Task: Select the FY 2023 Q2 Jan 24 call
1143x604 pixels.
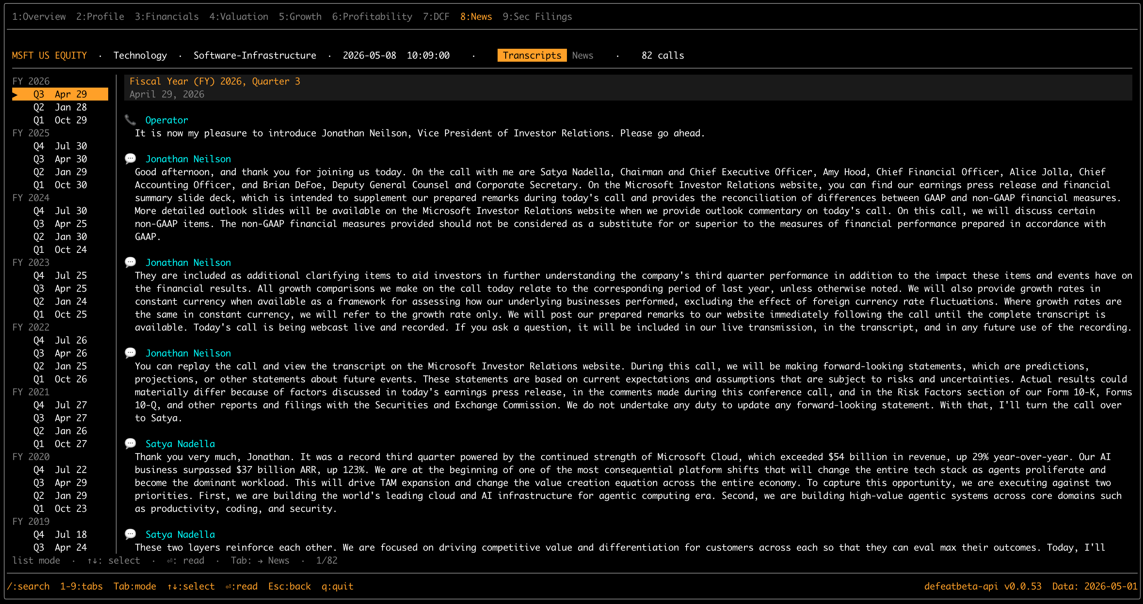Action: (60, 301)
